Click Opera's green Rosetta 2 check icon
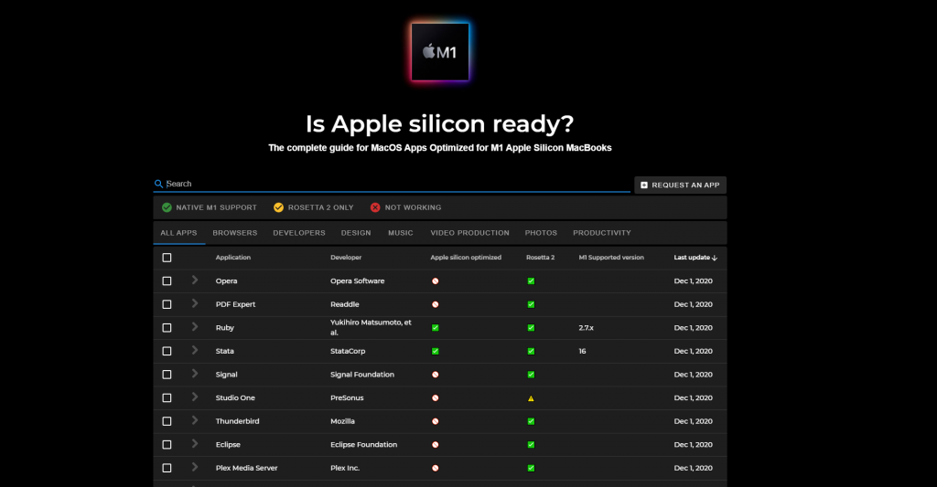Image resolution: width=937 pixels, height=487 pixels. 531,281
